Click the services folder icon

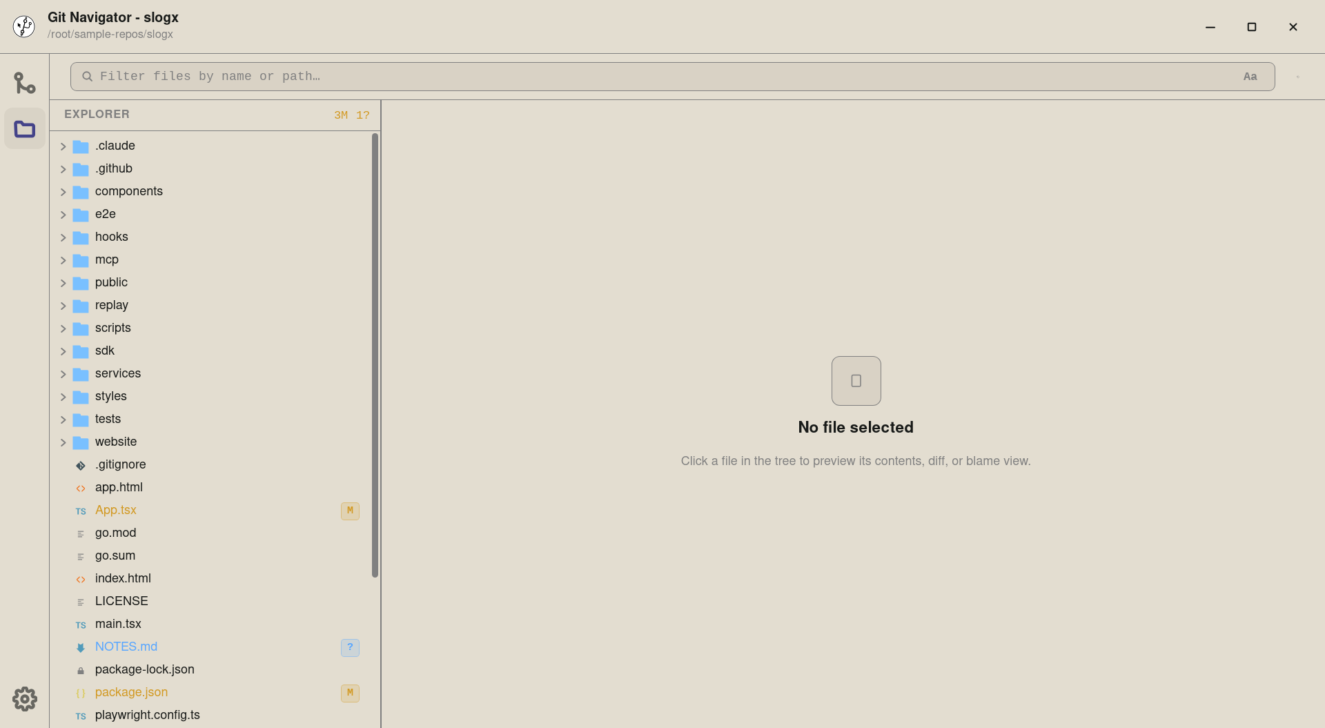click(x=81, y=374)
